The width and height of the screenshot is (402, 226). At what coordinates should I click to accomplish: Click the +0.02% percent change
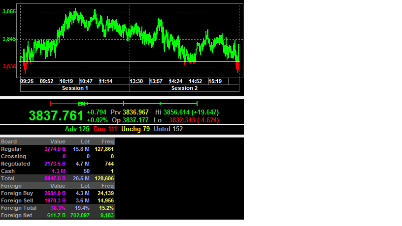[97, 120]
